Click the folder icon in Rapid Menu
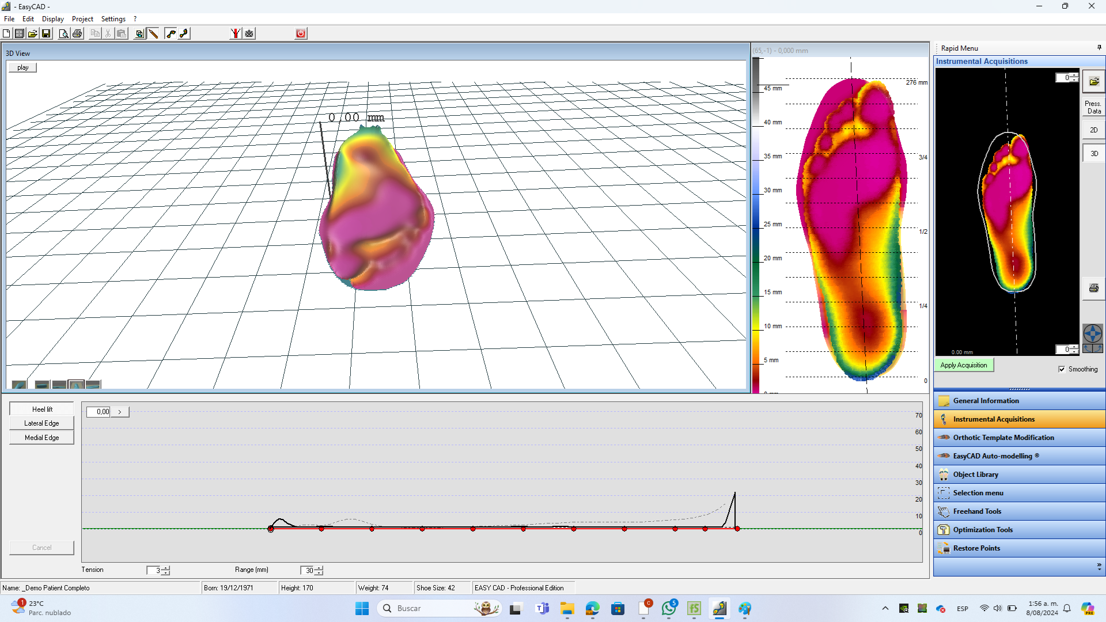The image size is (1106, 622). pos(1093,82)
